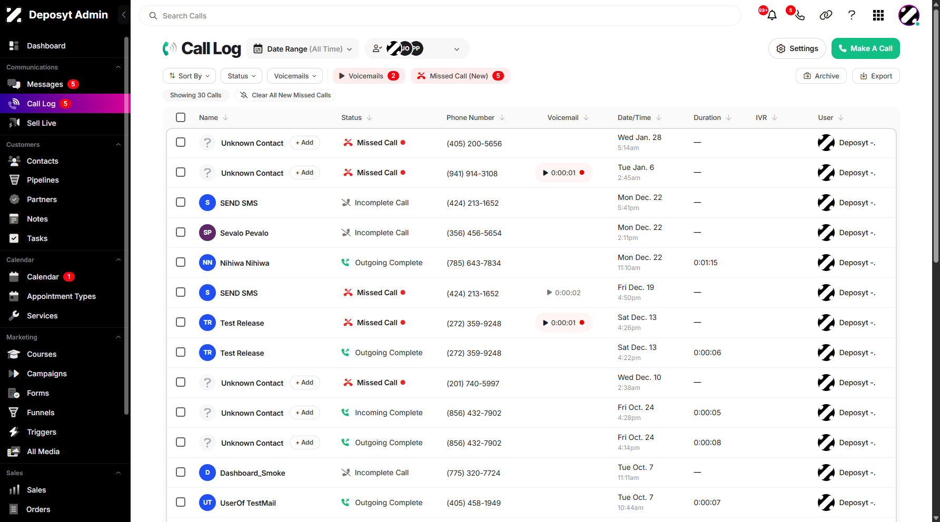This screenshot has width=940, height=522.
Task: Open the help question mark icon
Action: pyautogui.click(x=852, y=15)
